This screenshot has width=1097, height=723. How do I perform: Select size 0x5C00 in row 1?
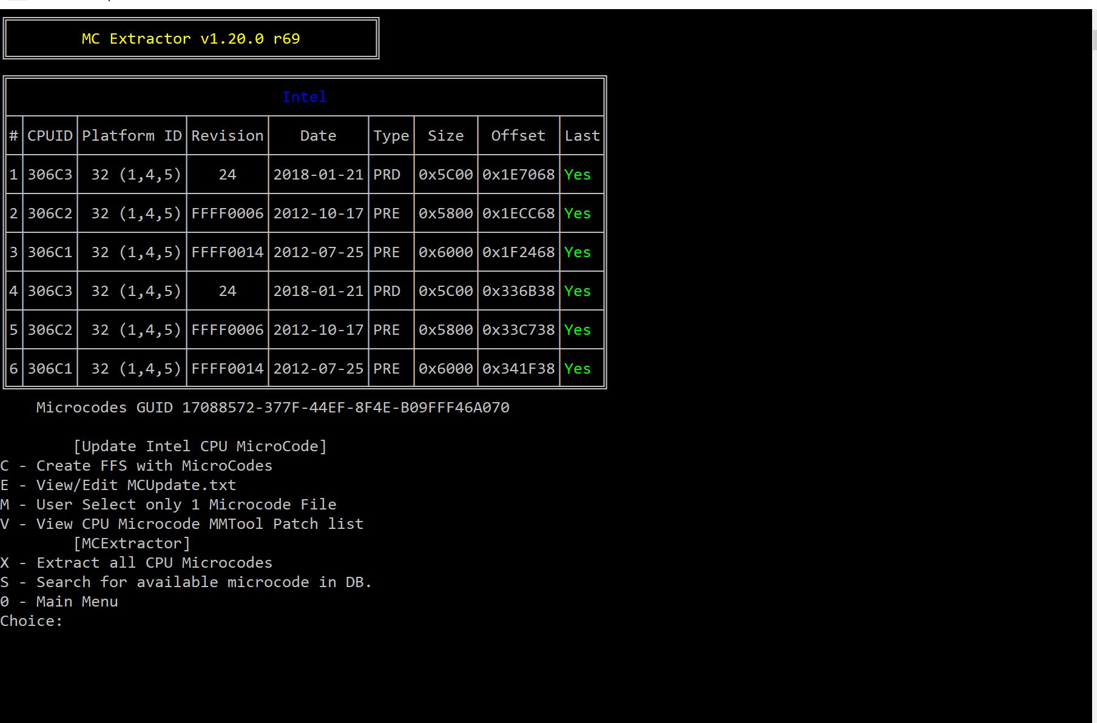(x=446, y=175)
